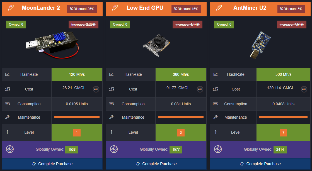Click the 0.0105 Units consumption value
Viewport: 312px width, 171px height.
point(77,104)
